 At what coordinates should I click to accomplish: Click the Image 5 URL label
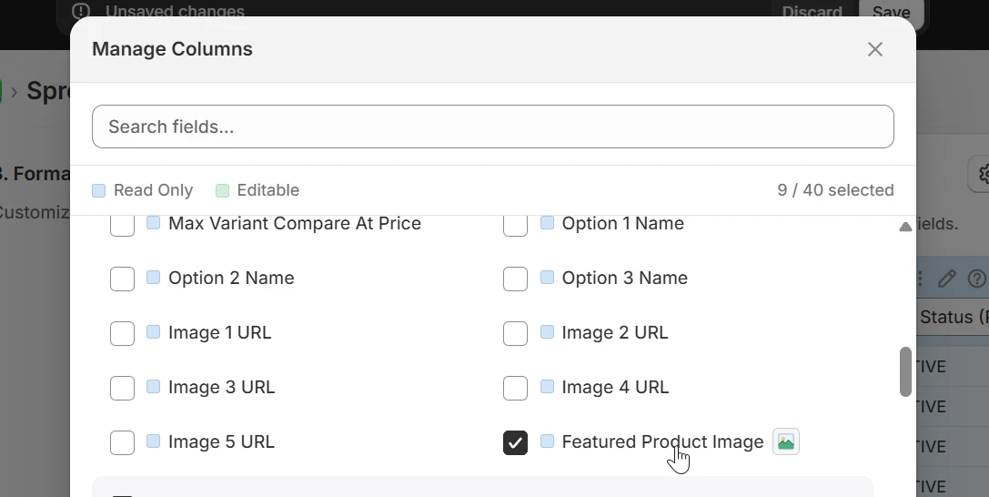click(x=221, y=442)
